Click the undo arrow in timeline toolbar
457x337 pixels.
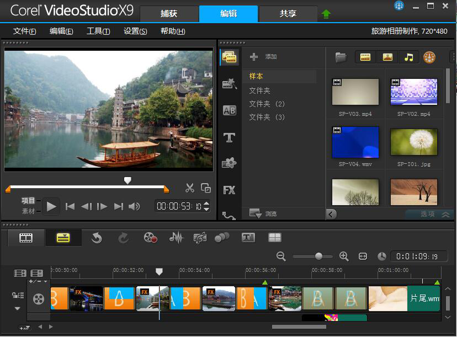tap(97, 238)
